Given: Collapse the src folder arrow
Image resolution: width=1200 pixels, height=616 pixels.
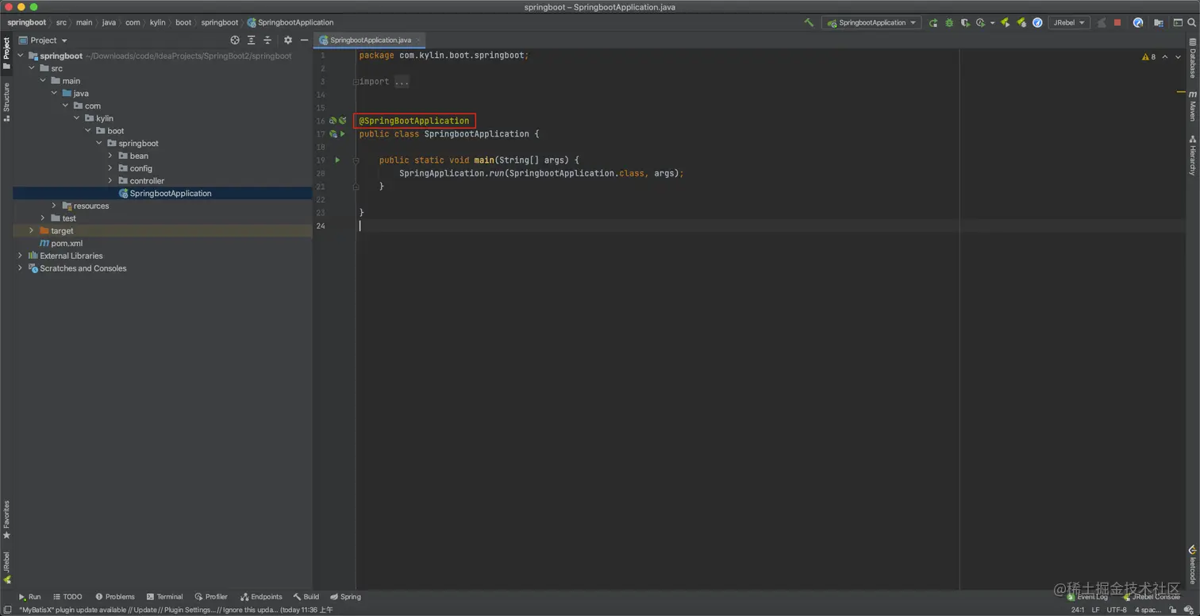Looking at the screenshot, I should (x=32, y=68).
